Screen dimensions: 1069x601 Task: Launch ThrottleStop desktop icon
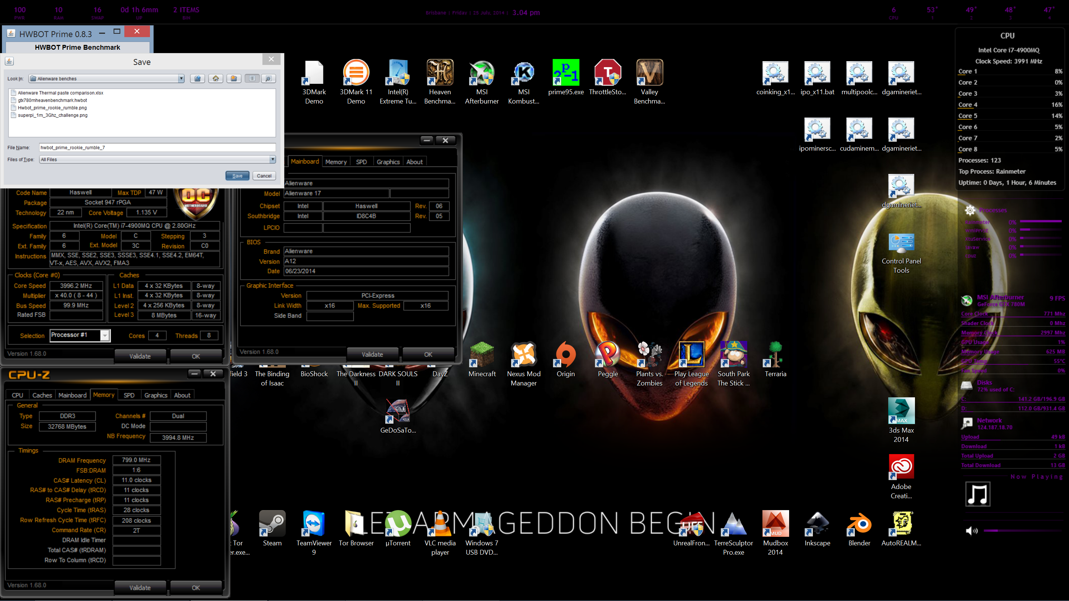pyautogui.click(x=608, y=78)
